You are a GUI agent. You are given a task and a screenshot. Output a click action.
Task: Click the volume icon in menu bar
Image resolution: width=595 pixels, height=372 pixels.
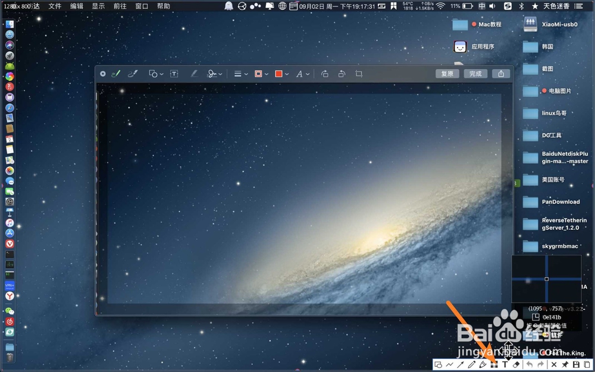493,6
